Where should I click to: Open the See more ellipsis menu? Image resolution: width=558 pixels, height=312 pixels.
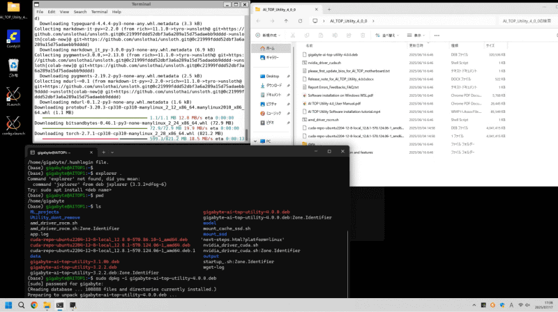click(x=437, y=36)
